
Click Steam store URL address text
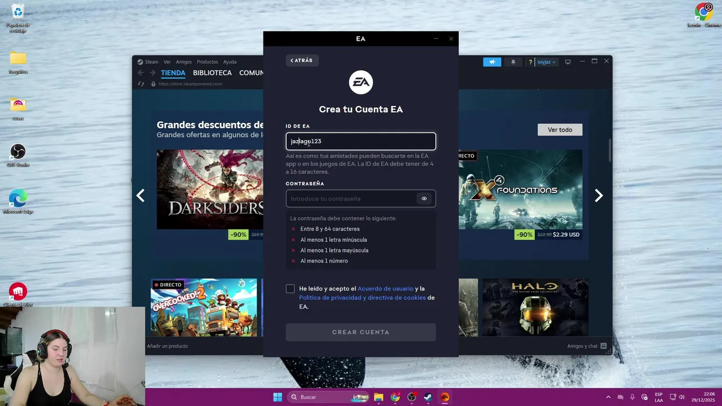[191, 84]
